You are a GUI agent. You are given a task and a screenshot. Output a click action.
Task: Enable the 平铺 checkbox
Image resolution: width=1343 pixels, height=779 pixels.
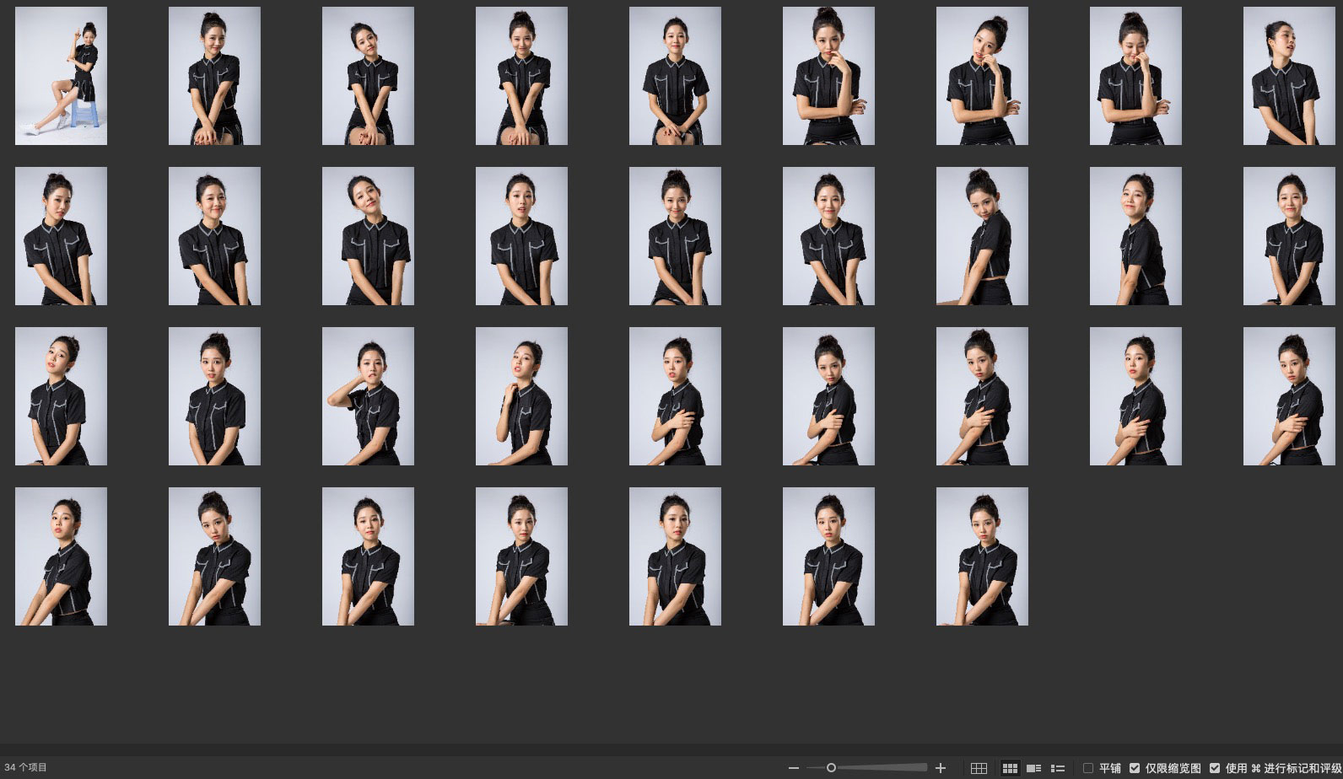pos(1088,768)
